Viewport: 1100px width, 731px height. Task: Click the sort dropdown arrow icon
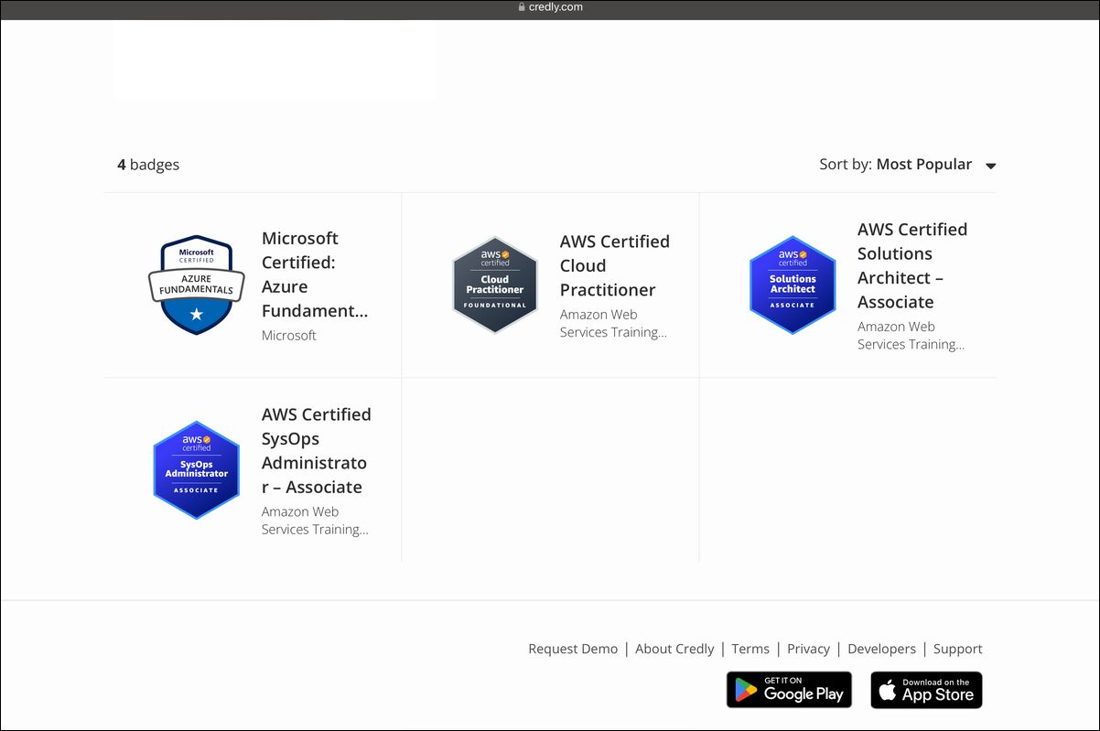(x=990, y=167)
